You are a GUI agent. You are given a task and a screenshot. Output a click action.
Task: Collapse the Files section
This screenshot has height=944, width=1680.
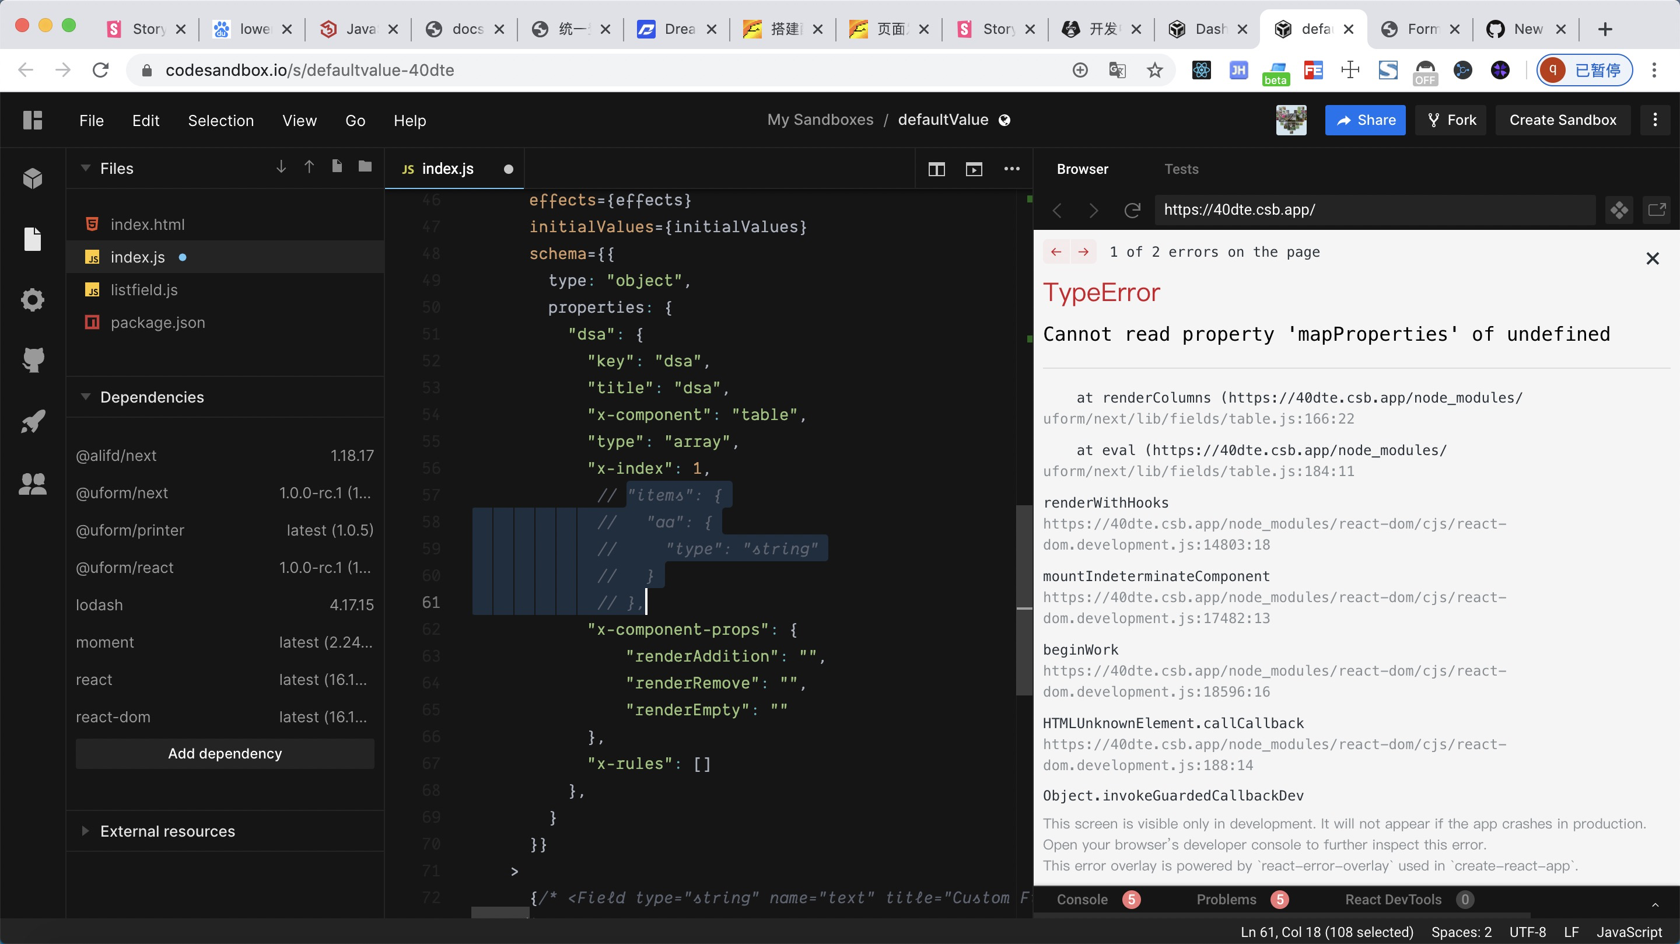[x=85, y=168]
